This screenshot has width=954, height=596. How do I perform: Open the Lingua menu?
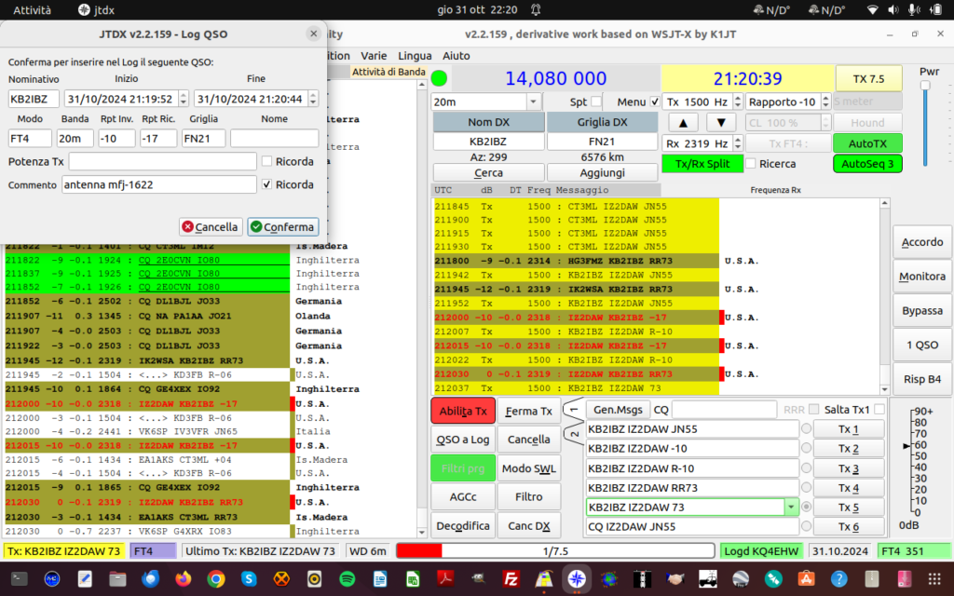click(x=415, y=55)
